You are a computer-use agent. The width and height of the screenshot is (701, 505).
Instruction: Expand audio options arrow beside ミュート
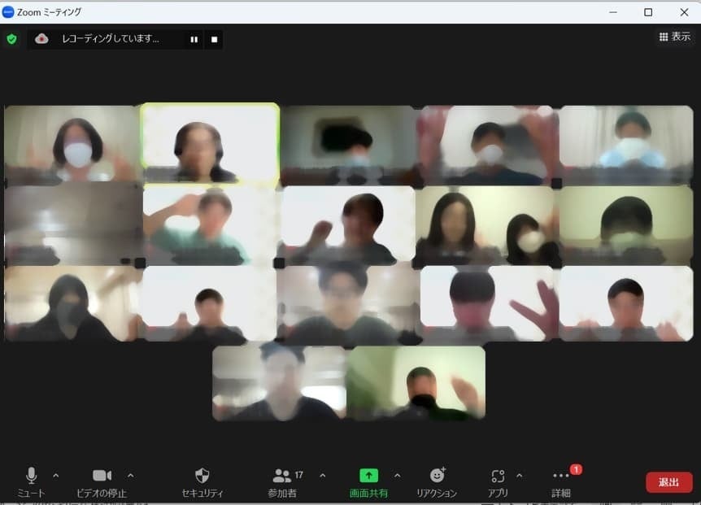point(56,476)
